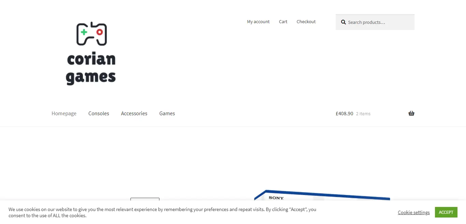466x224 pixels.
Task: Click the £408.90 cart total
Action: tap(345, 114)
